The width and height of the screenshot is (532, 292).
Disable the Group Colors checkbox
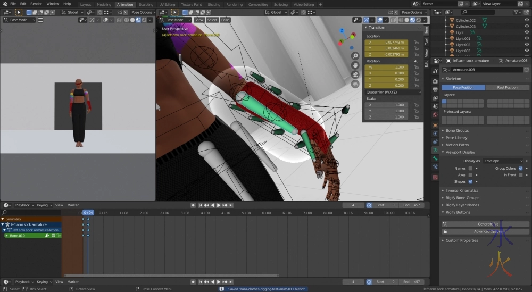point(520,168)
